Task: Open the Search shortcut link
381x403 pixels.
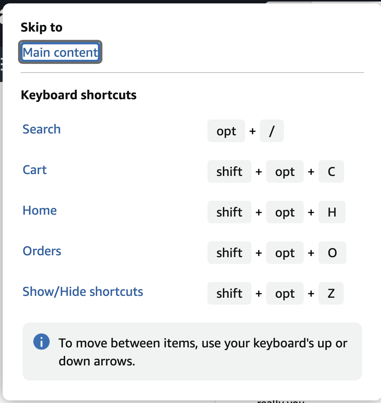Action: point(41,129)
